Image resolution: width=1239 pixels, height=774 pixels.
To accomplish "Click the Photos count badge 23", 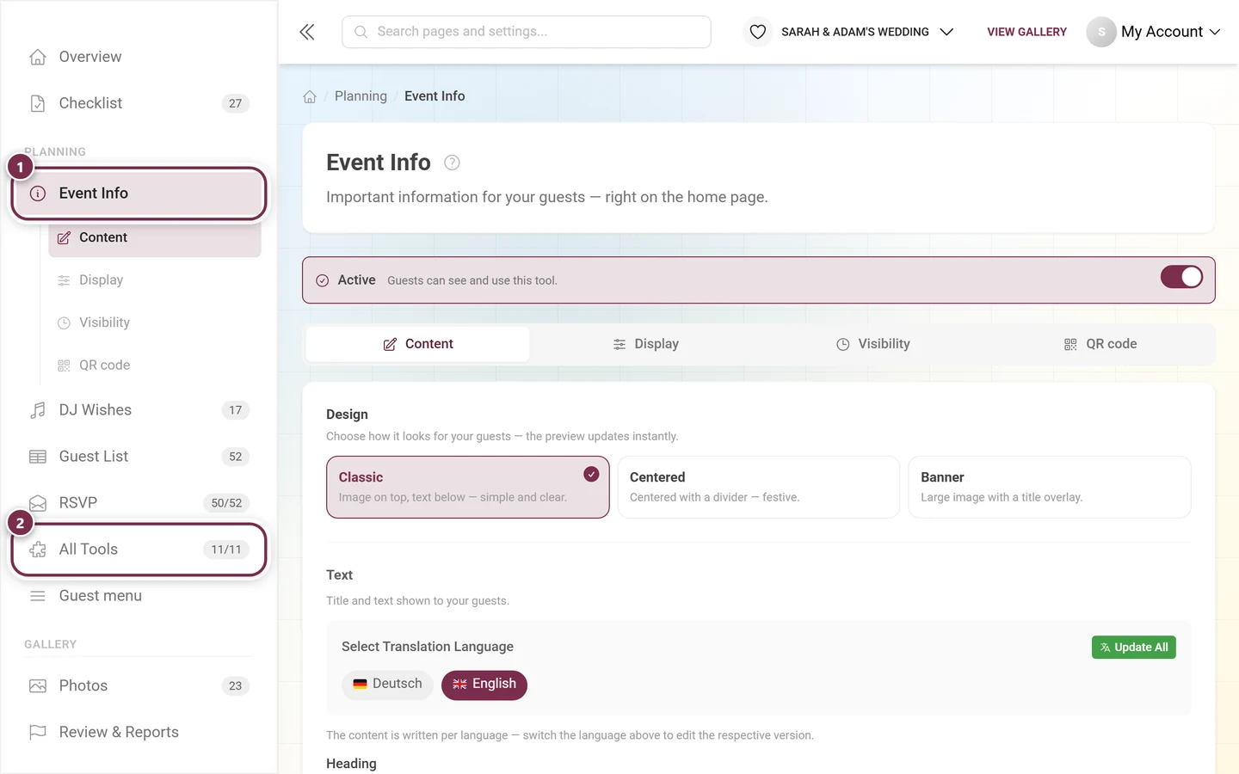I will pyautogui.click(x=236, y=685).
